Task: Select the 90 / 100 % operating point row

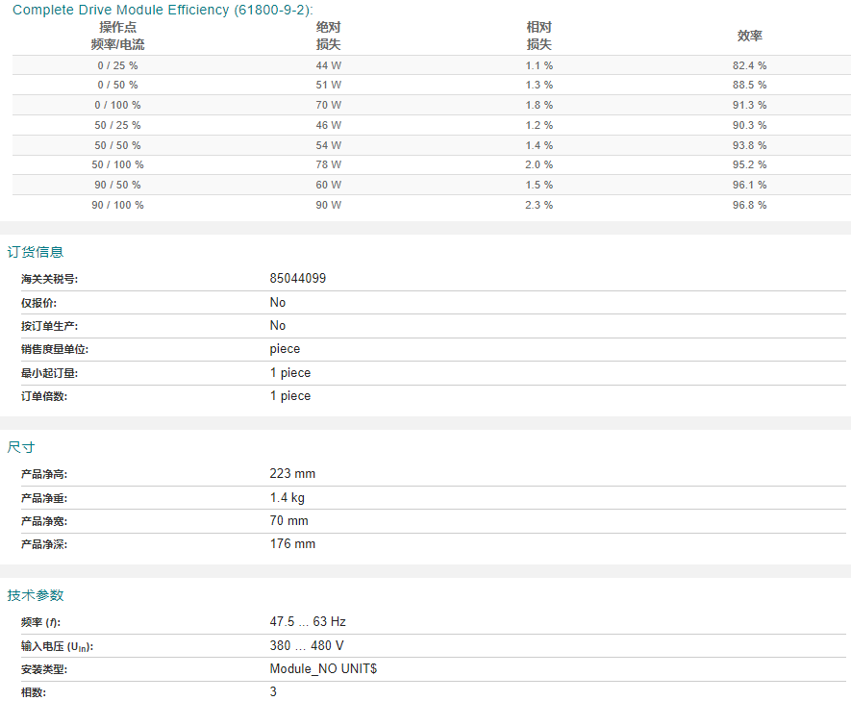Action: 432,205
